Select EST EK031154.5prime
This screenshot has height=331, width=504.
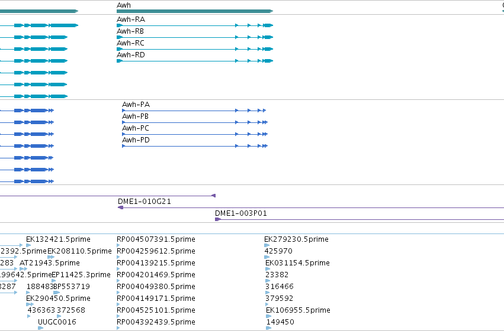[x=298, y=263]
